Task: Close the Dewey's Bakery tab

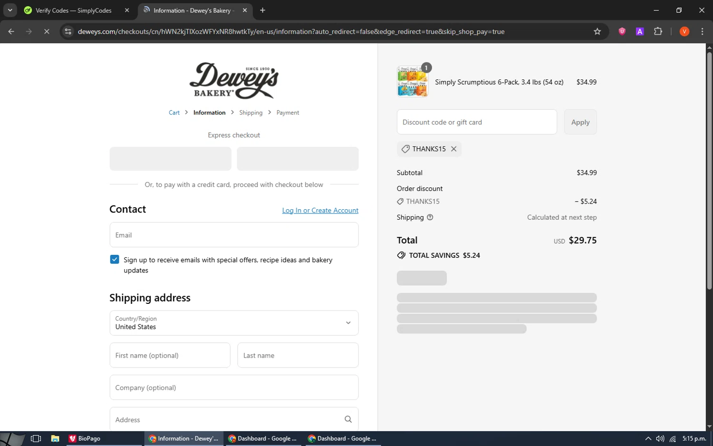Action: pyautogui.click(x=245, y=10)
